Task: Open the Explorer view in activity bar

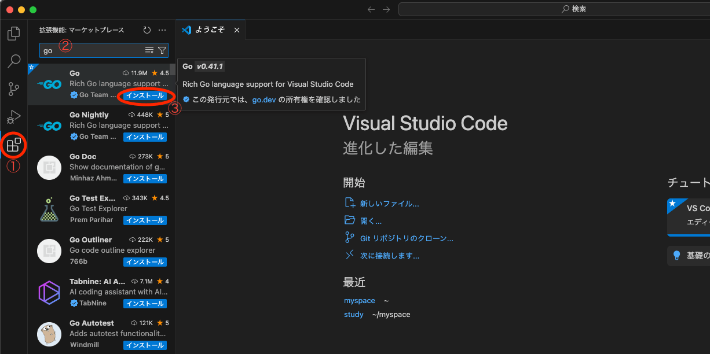Action: coord(13,34)
